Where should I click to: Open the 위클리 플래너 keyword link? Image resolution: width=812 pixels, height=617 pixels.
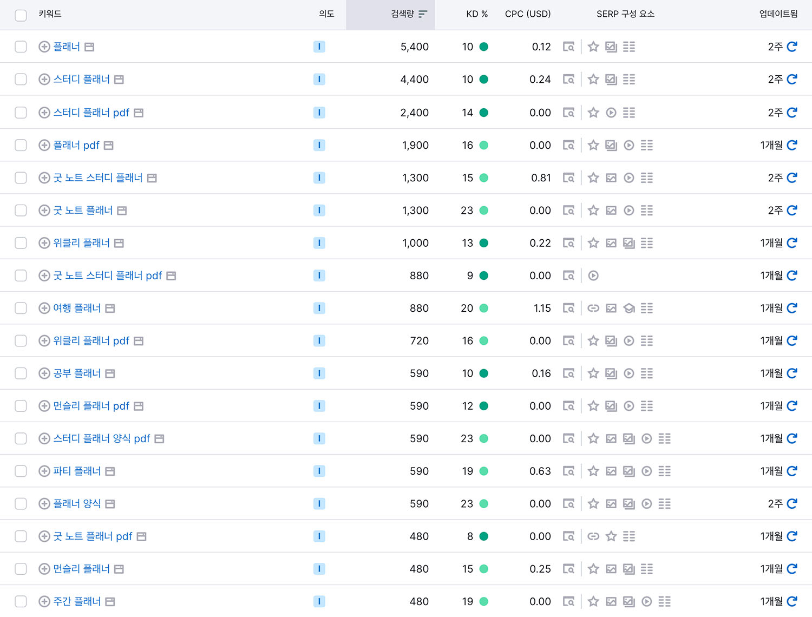point(81,243)
